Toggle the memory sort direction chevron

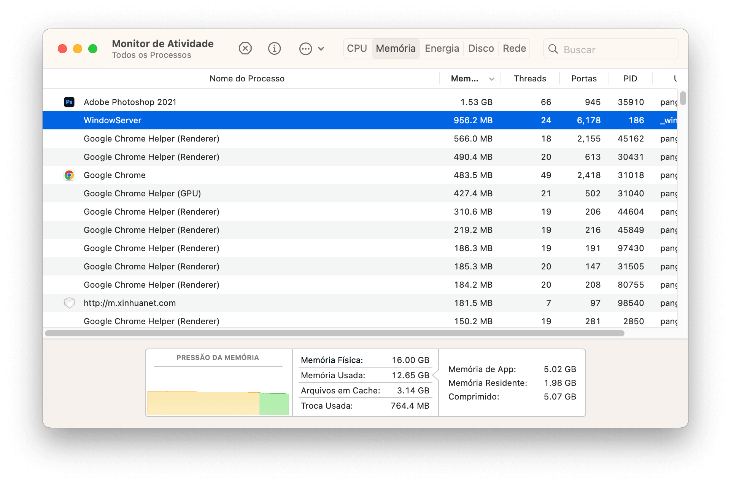[x=492, y=79]
